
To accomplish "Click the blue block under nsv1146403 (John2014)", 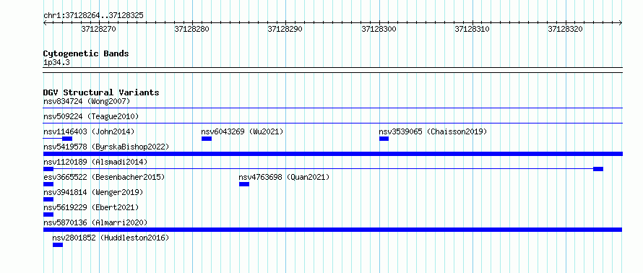I will pyautogui.click(x=67, y=139).
